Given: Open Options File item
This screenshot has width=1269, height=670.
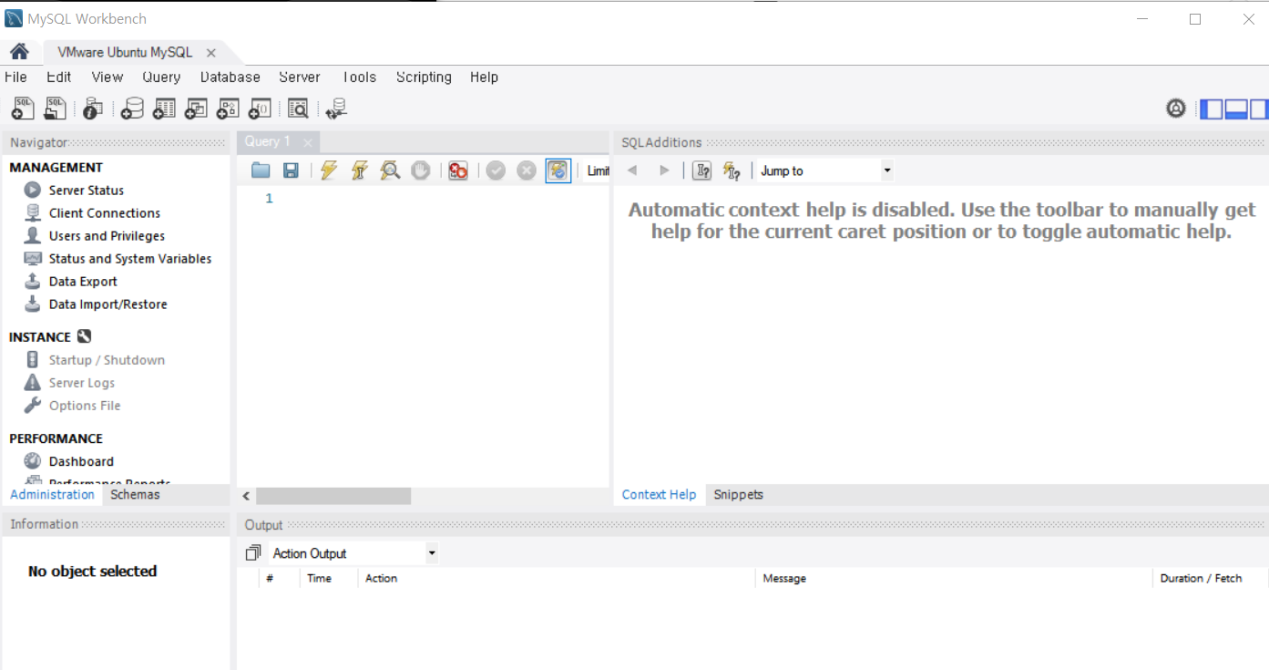Looking at the screenshot, I should [84, 405].
